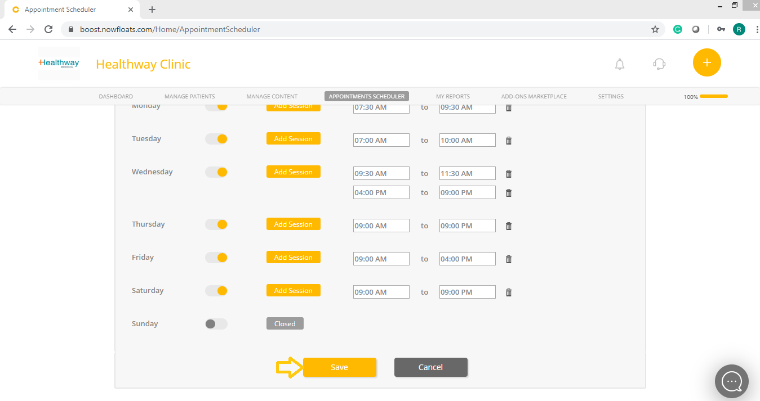This screenshot has width=760, height=401.
Task: Open Add-ons Marketplace menu
Action: [x=534, y=96]
